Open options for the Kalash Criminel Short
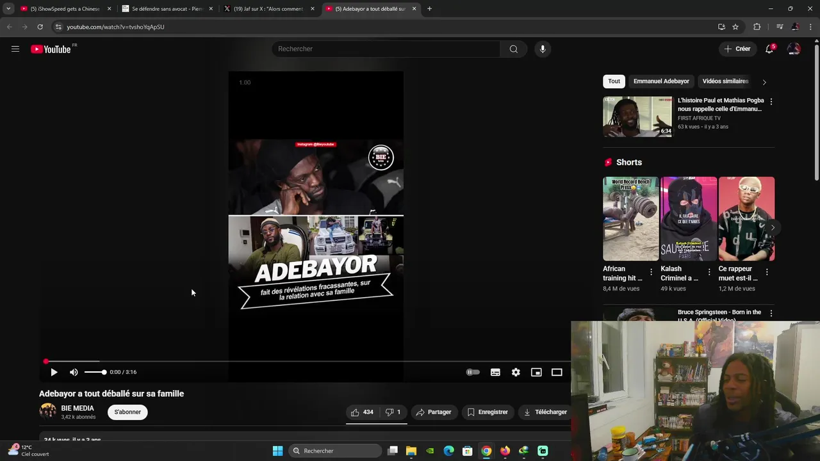 pos(709,272)
